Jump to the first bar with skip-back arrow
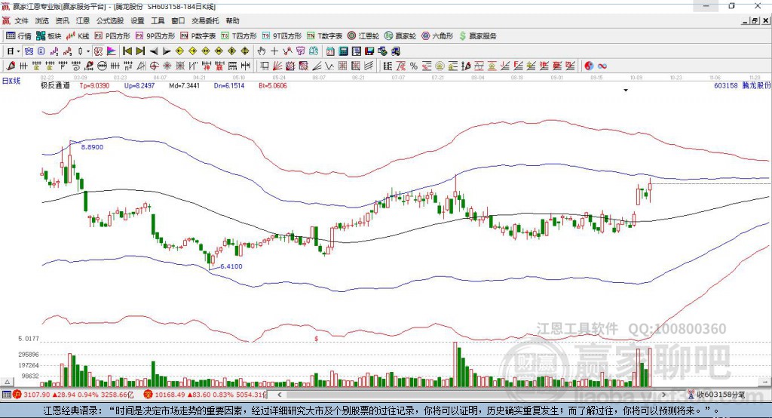Viewport: 772px width, 418px height. (127, 51)
